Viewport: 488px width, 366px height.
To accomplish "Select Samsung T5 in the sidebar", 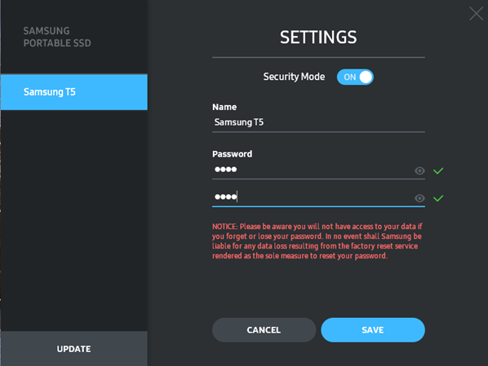I will click(74, 92).
